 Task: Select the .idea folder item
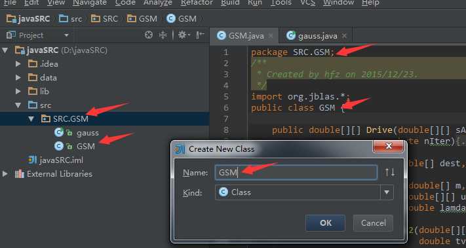coord(43,64)
